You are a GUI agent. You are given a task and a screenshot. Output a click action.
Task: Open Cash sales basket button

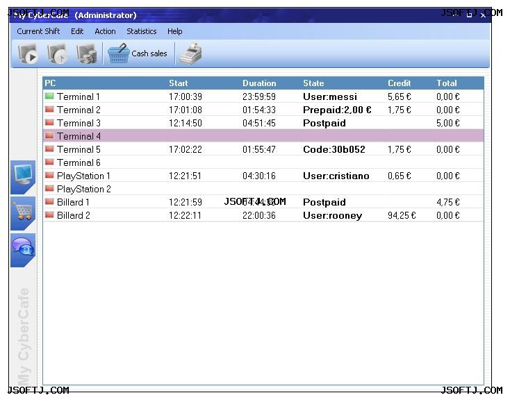[x=138, y=53]
